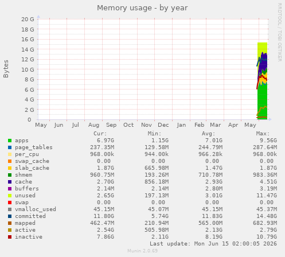Screen dimensions: 285x257
Task: Click the swap_cache orange legend swatch
Action: (x=10, y=161)
